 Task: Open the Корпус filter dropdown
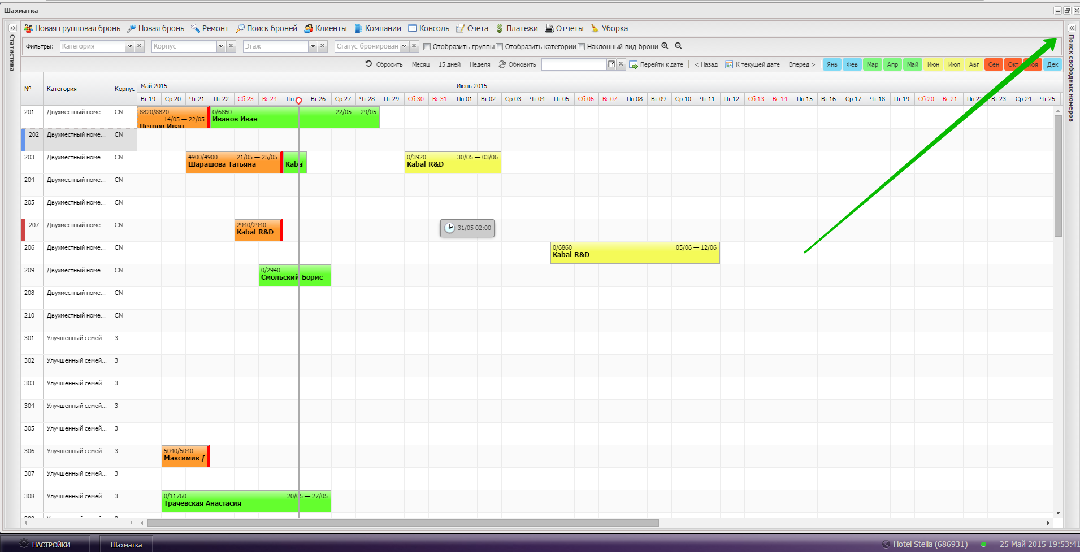click(221, 46)
